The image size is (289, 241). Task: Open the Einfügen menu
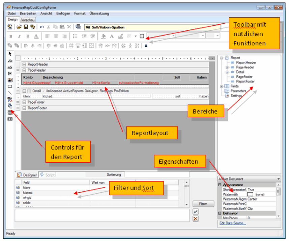coord(63,13)
